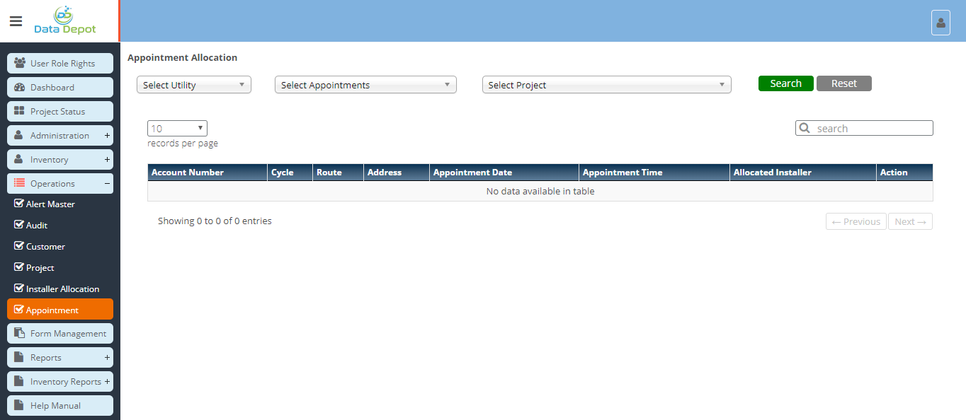
Task: Open the Inventory Reports menu item
Action: [65, 381]
